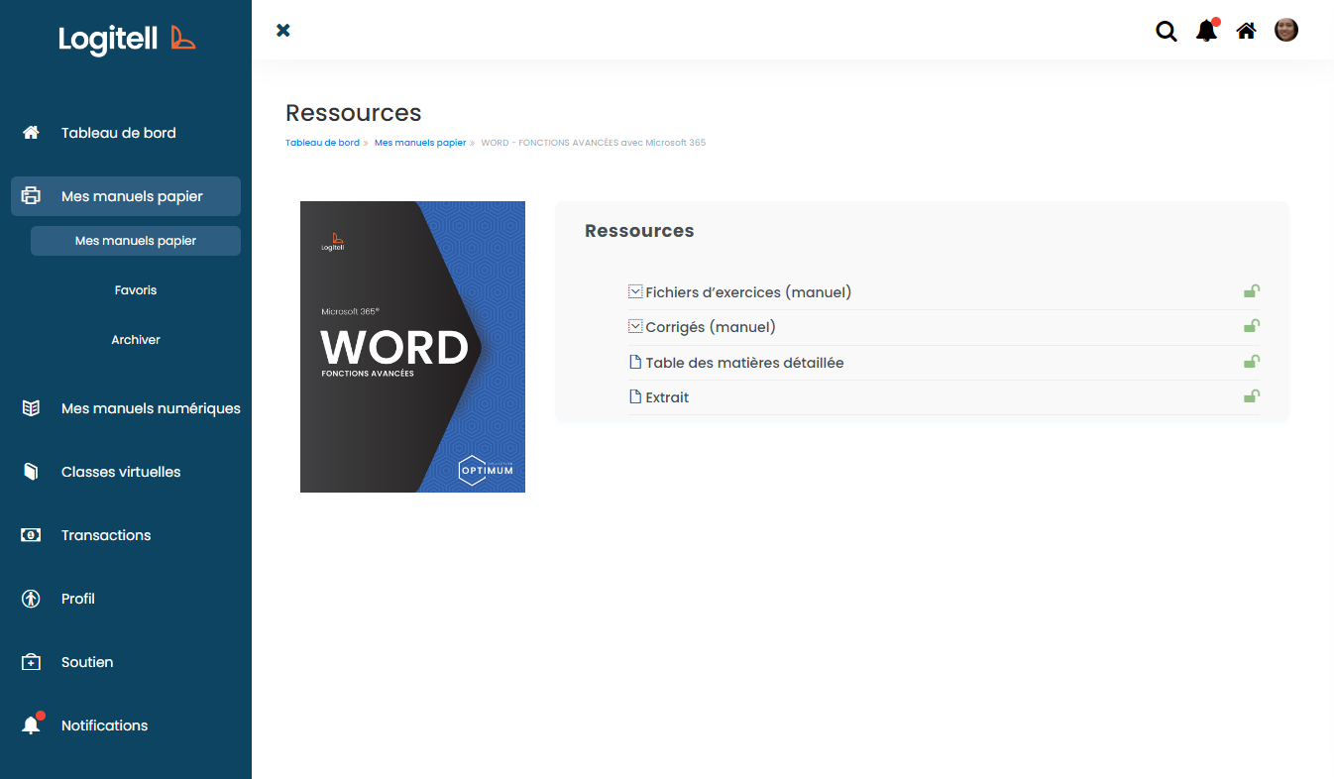Open the Mes manuels papier breadcrumb link
Image resolution: width=1334 pixels, height=779 pixels.
[420, 142]
